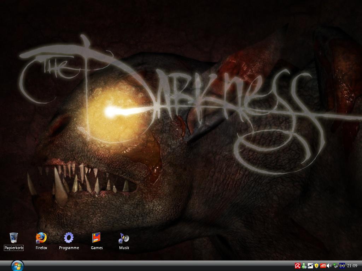Select the Musik desktop icon
362x271 pixels.
[124, 238]
